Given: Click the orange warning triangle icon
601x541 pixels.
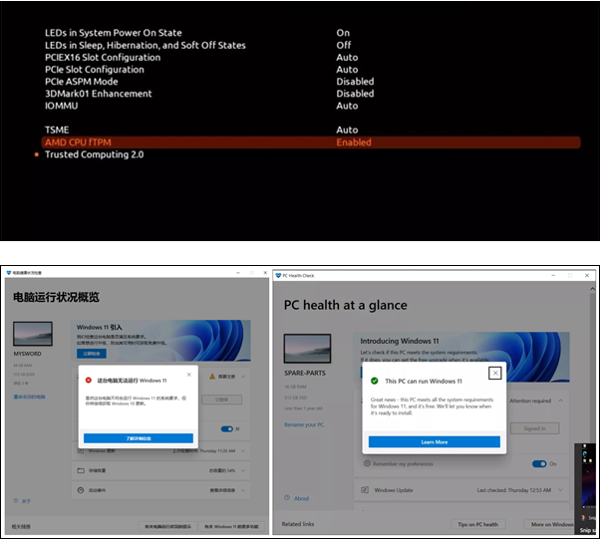Looking at the screenshot, I should [x=212, y=377].
